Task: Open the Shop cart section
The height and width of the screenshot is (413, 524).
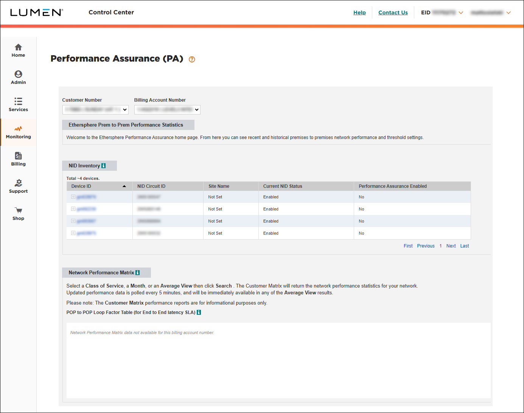Action: pyautogui.click(x=18, y=214)
